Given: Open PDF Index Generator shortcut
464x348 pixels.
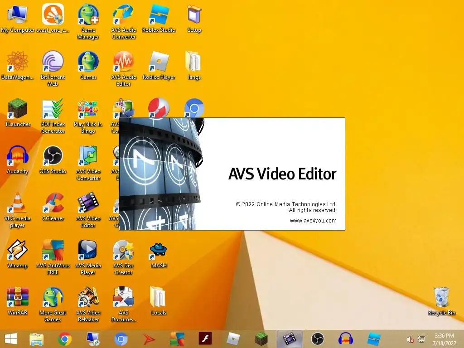Looking at the screenshot, I should click(x=53, y=116).
